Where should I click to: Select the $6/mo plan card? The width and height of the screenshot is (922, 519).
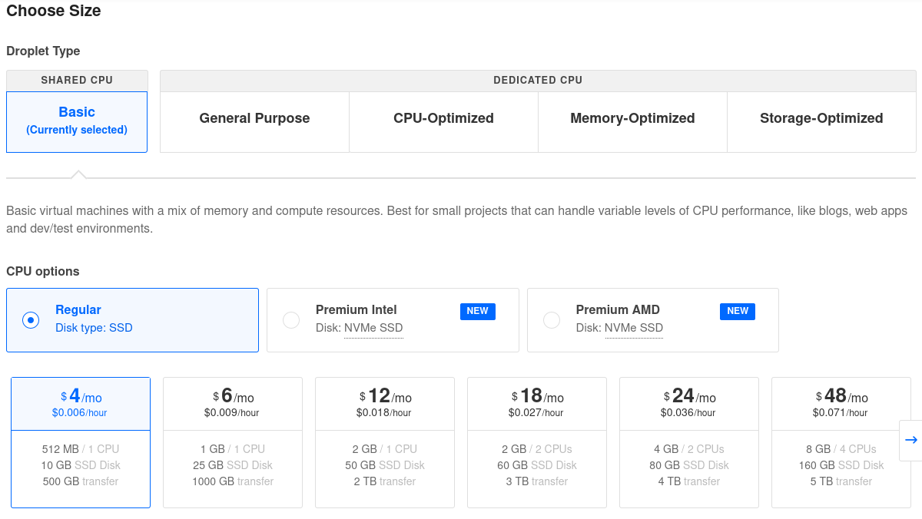coord(233,442)
